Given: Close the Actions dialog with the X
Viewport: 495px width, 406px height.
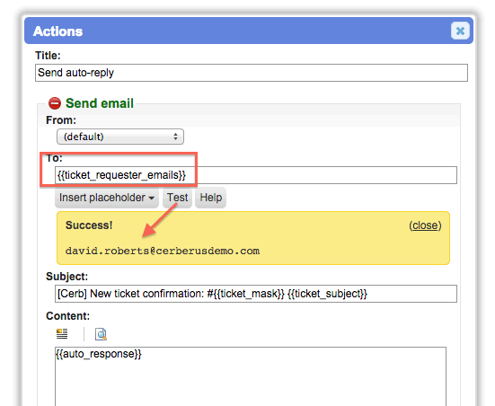Looking at the screenshot, I should [460, 31].
